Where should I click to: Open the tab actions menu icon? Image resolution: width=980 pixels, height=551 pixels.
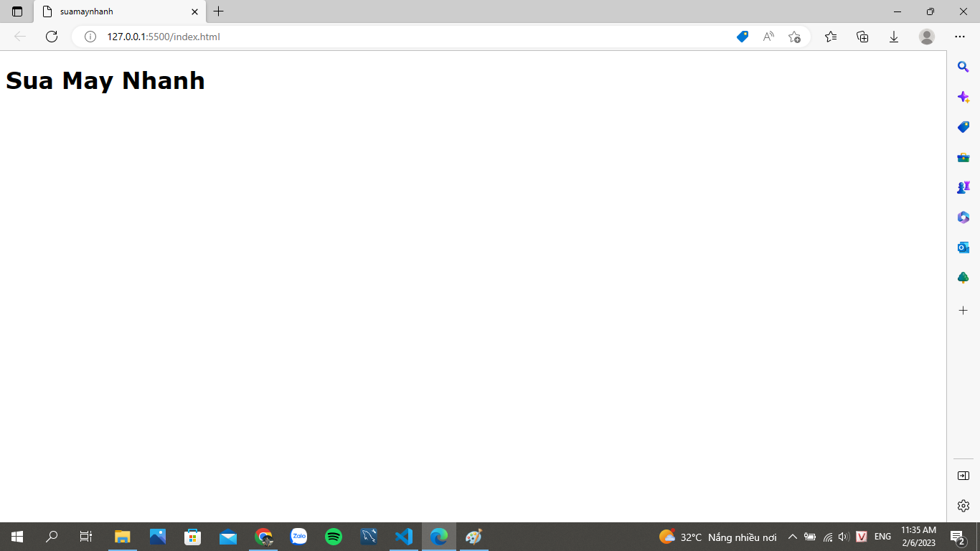tap(17, 11)
